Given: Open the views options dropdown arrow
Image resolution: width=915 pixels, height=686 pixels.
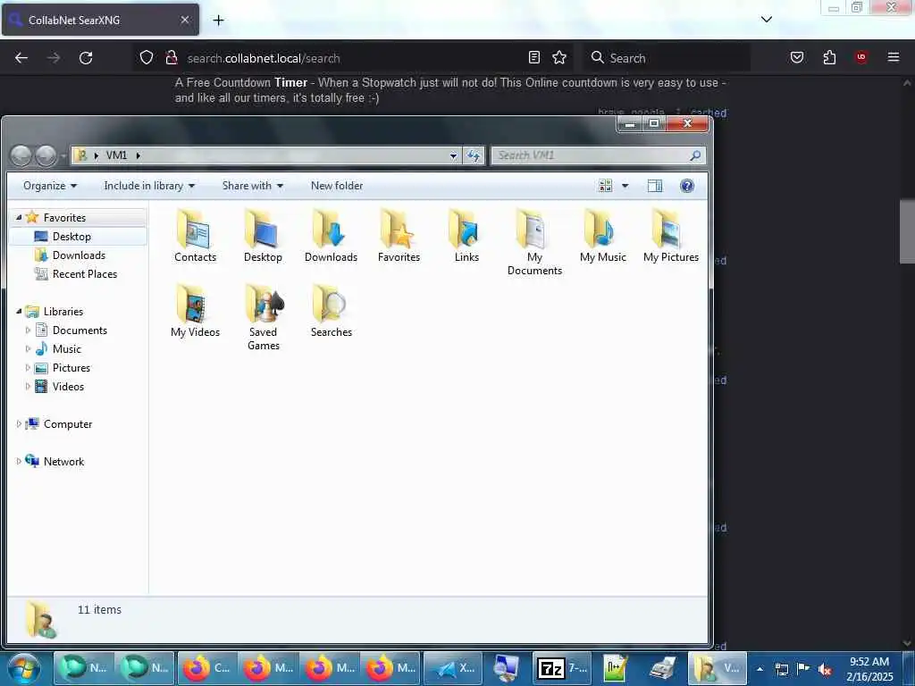Looking at the screenshot, I should pos(625,186).
